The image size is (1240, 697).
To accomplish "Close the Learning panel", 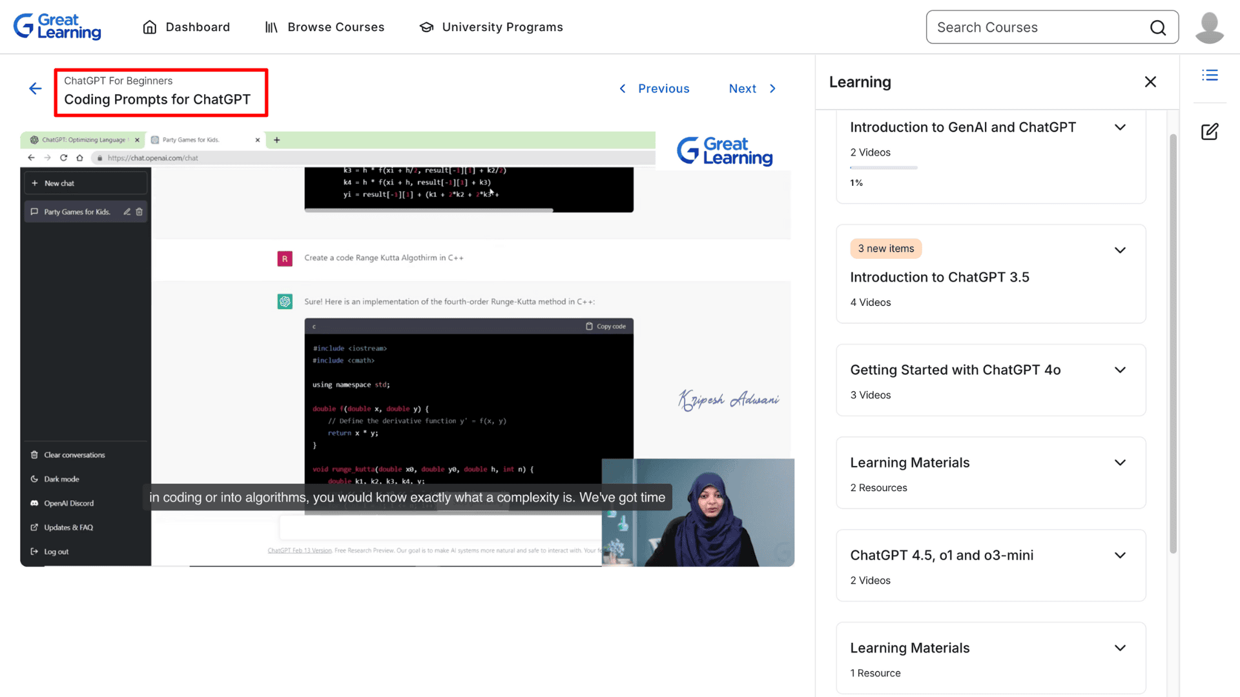I will pos(1150,82).
